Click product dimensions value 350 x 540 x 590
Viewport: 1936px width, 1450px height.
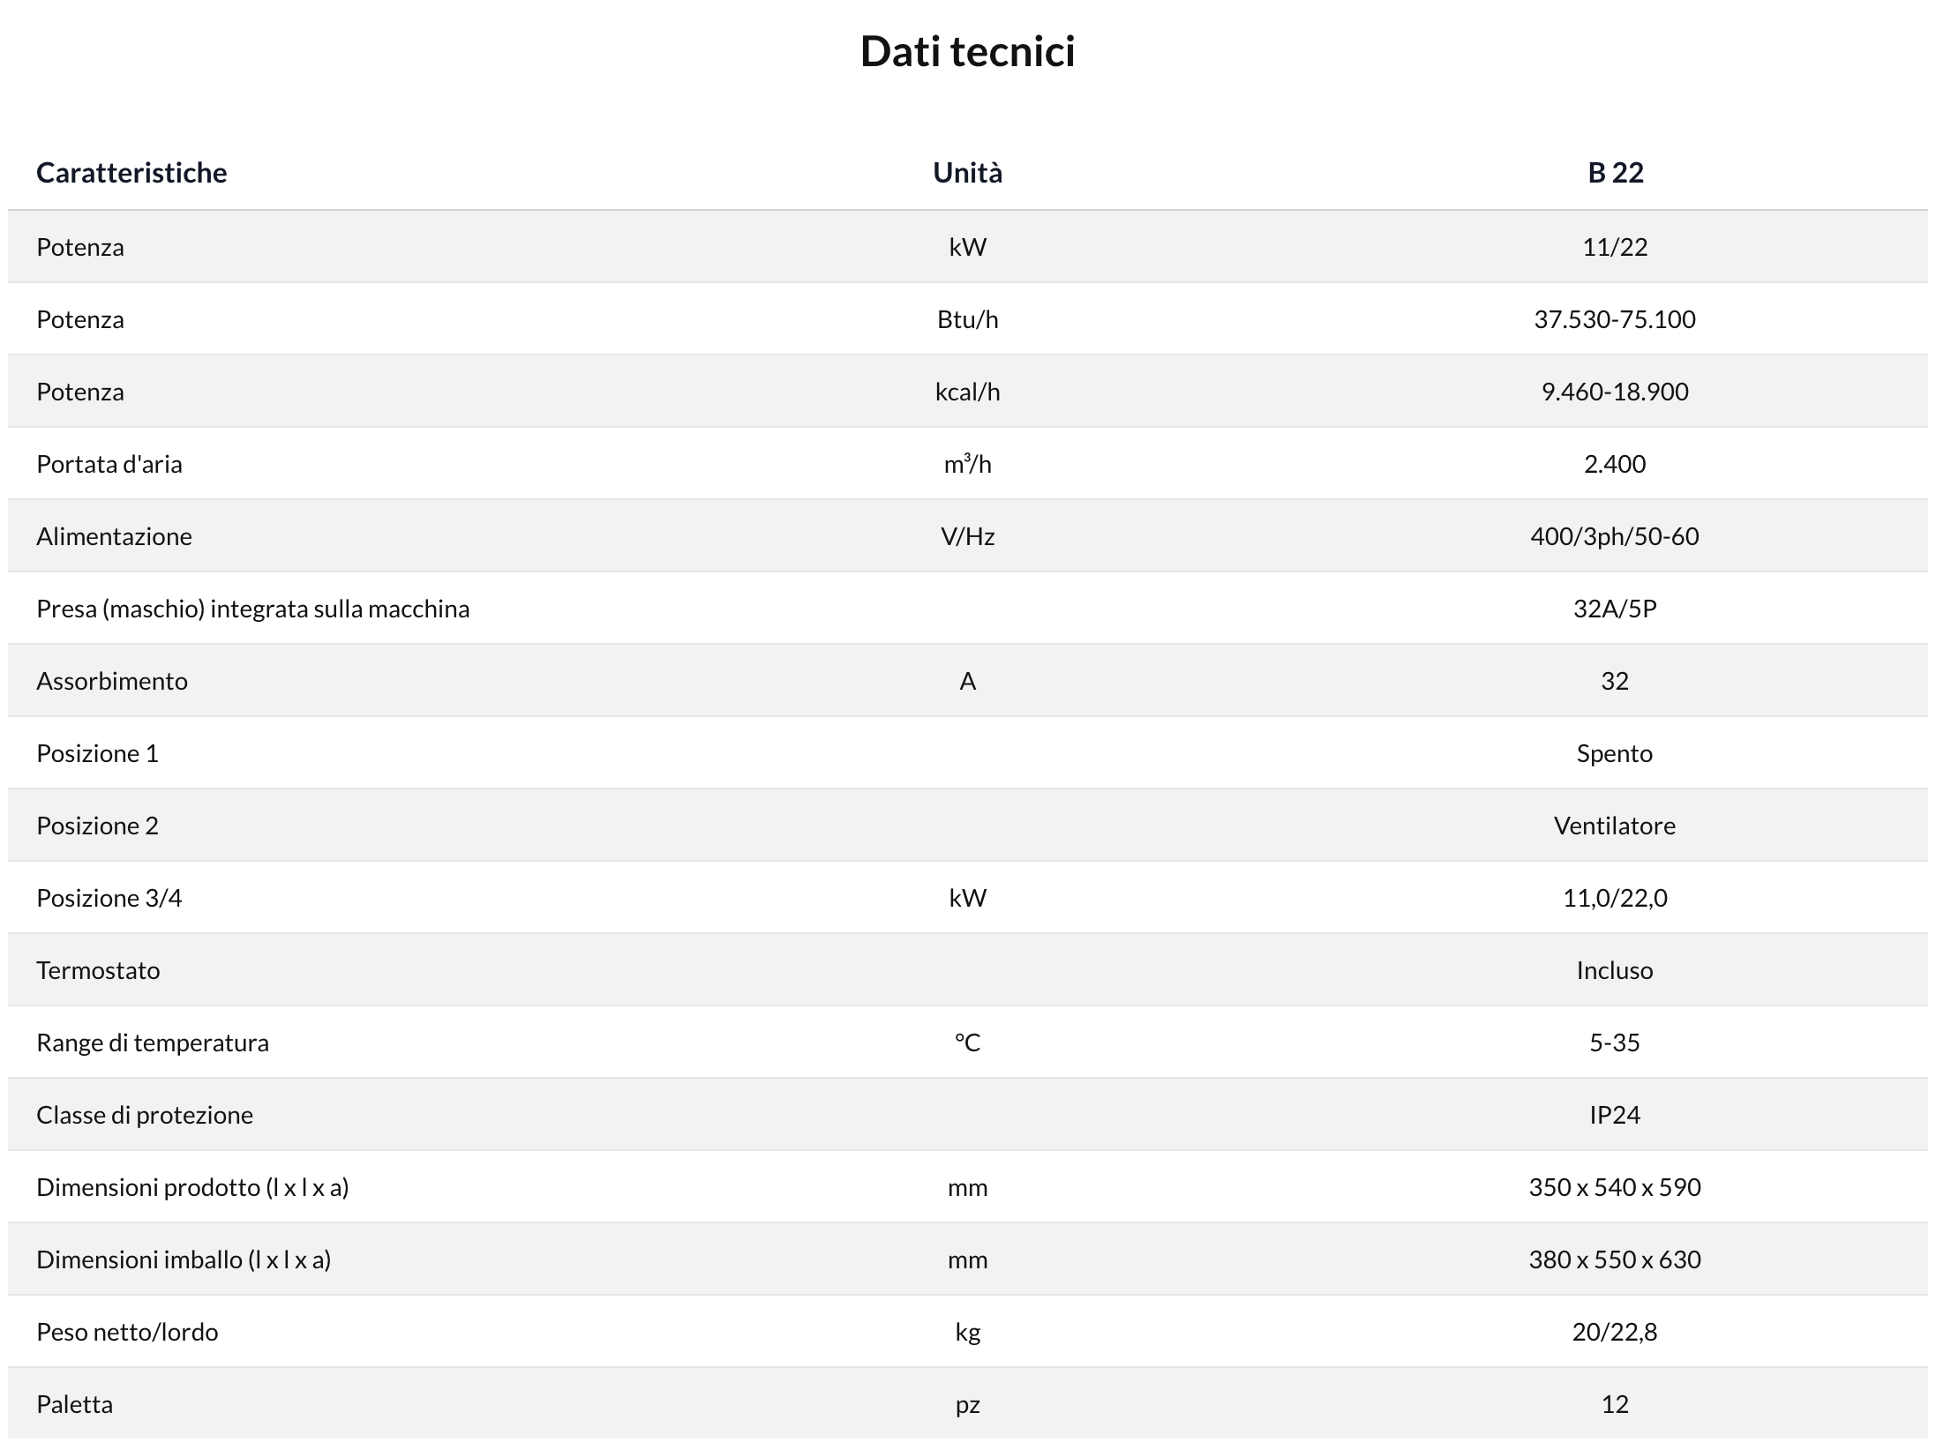(1615, 1187)
